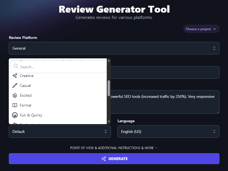The height and width of the screenshot is (171, 228).
Task: Open the Review Platform dropdown showing General
Action: tap(114, 48)
